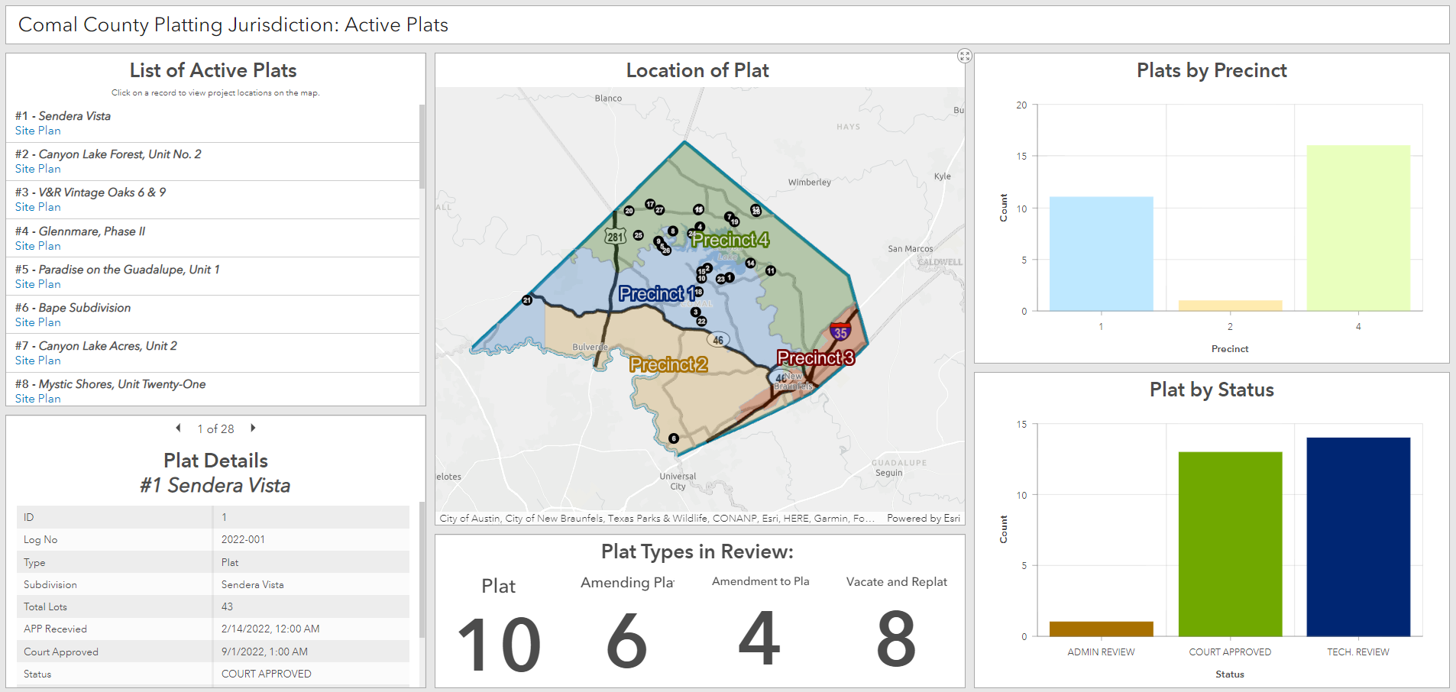Select plat marker 22 on the map
This screenshot has height=692, width=1456.
(701, 322)
